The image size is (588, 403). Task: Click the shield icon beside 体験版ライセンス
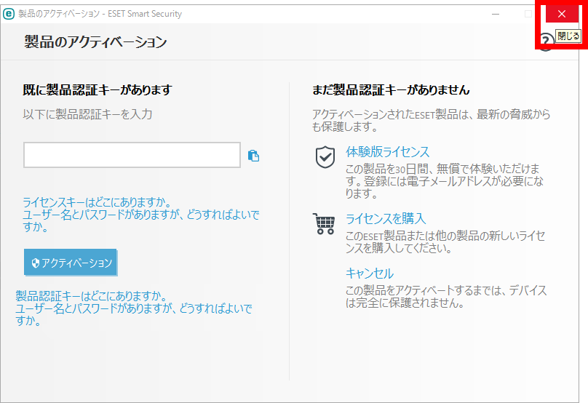[x=325, y=157]
